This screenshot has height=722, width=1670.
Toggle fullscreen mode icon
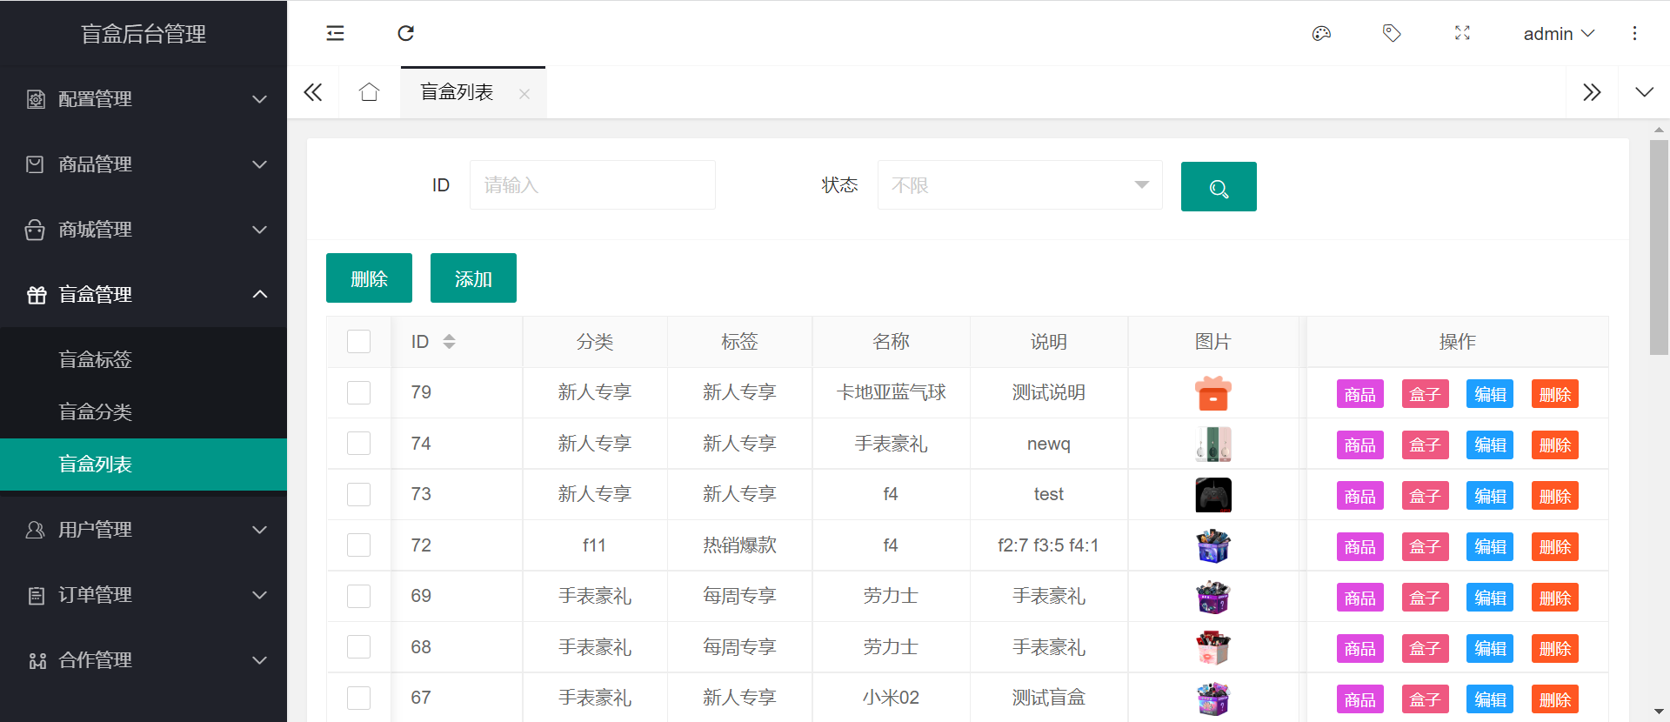1462,33
